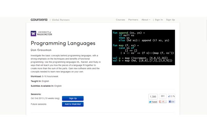Screen dimensions: 207x129
Task: Expand the About dropdown
Action: pyautogui.click(x=146, y=20)
